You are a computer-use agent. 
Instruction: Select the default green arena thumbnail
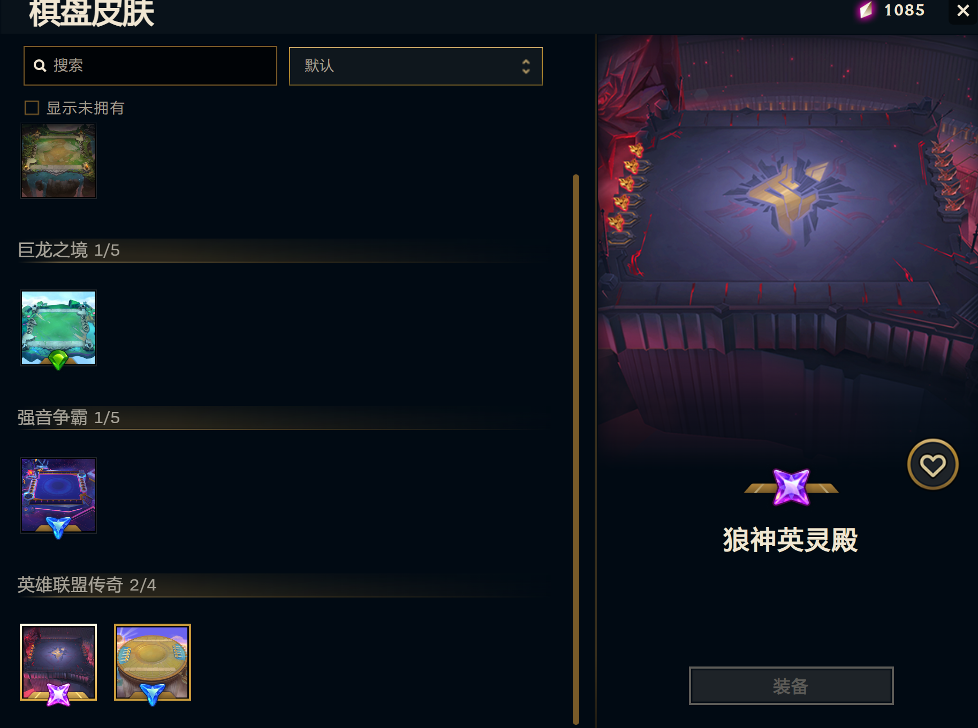click(x=58, y=161)
